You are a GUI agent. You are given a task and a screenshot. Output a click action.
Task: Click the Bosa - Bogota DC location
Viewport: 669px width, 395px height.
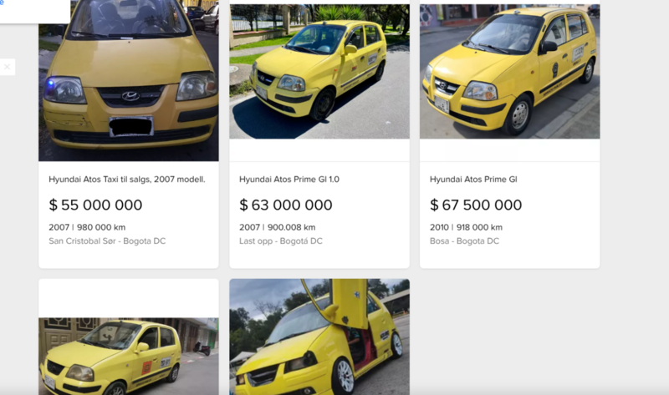point(464,241)
